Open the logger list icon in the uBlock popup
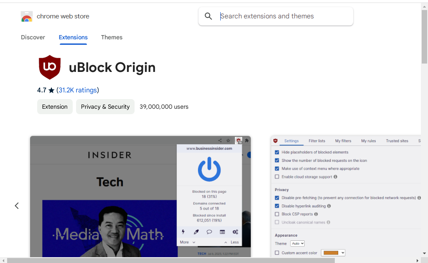Screen dimensions: 428x263 [222, 232]
